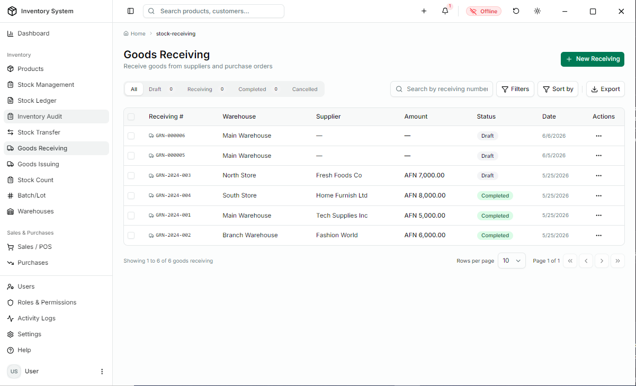Click the New Receiving button
Screen dimensions: 636x386
pos(593,59)
